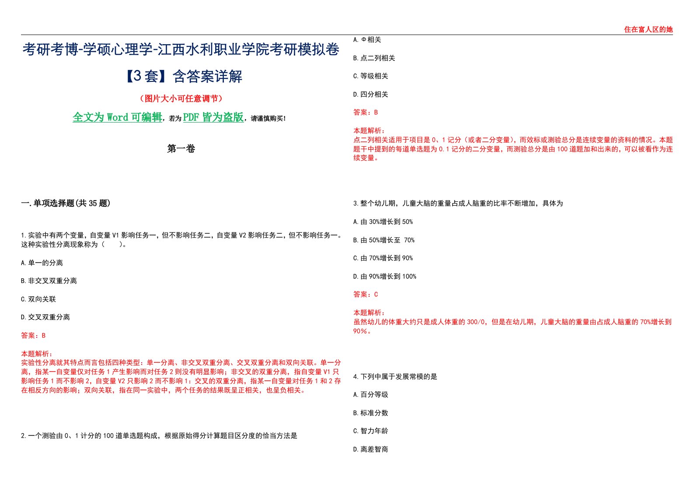The image size is (694, 491).
Task: Click question 1 text starting 实验中有两个变量
Action: (181, 240)
